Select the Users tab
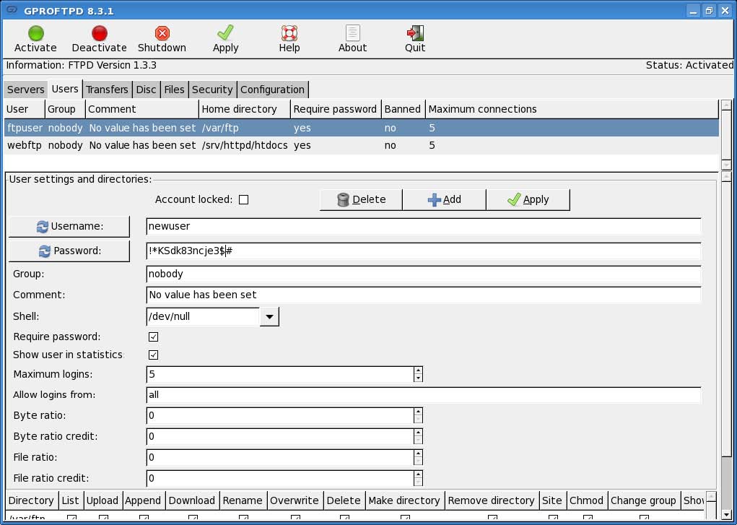Image resolution: width=737 pixels, height=525 pixels. click(x=65, y=89)
